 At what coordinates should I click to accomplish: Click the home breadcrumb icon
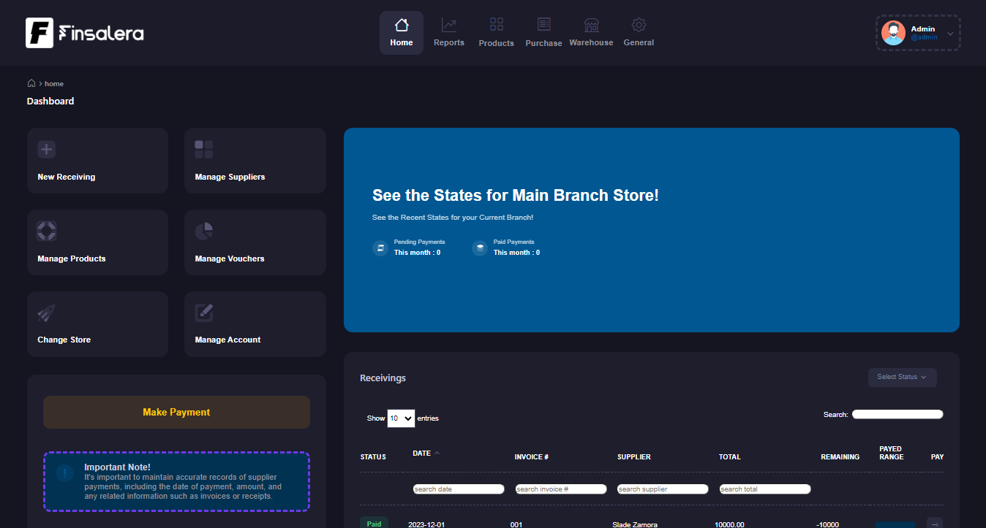coord(31,83)
